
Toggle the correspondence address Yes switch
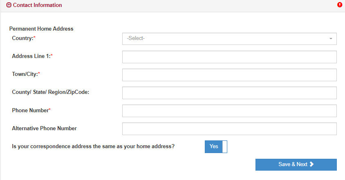[216, 147]
